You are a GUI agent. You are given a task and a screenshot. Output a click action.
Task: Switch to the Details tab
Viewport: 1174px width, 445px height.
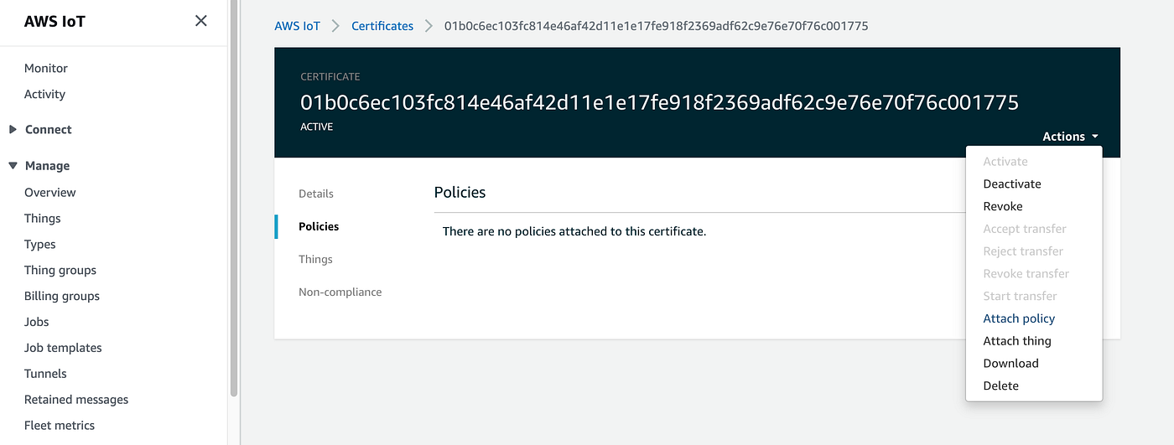(x=316, y=194)
